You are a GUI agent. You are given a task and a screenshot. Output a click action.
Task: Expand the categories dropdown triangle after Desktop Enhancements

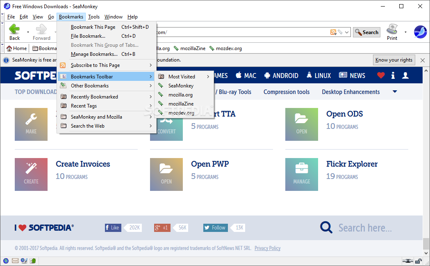395,92
